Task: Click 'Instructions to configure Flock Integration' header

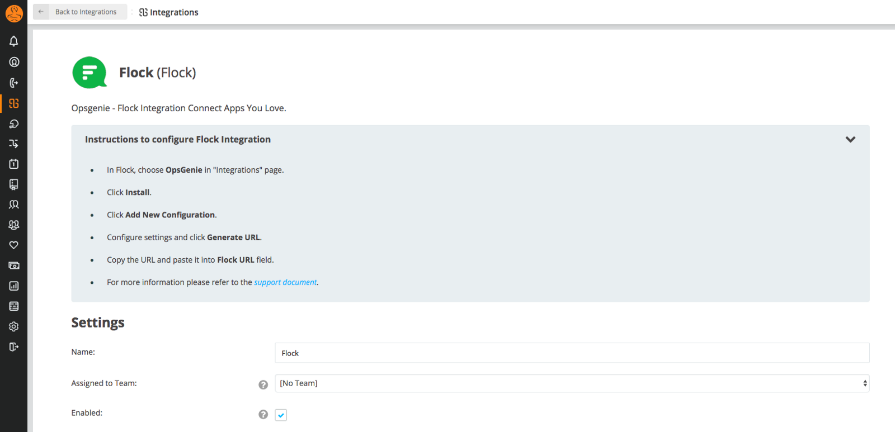Action: (x=178, y=139)
